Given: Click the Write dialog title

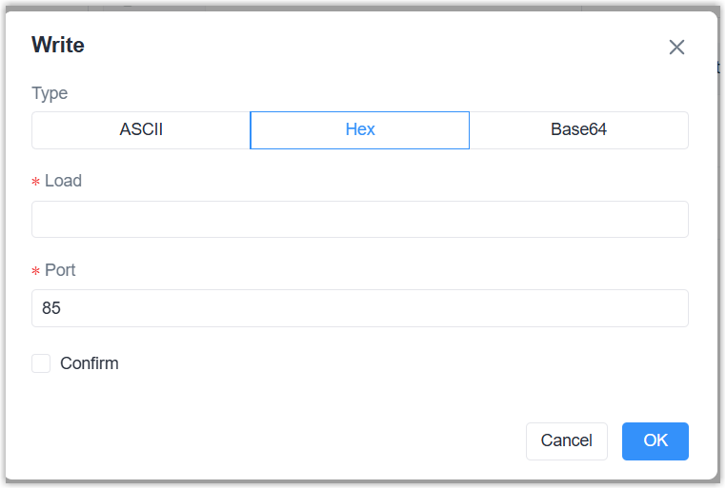Looking at the screenshot, I should point(58,45).
